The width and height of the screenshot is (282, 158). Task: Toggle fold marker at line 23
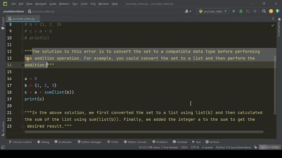tap(22, 126)
